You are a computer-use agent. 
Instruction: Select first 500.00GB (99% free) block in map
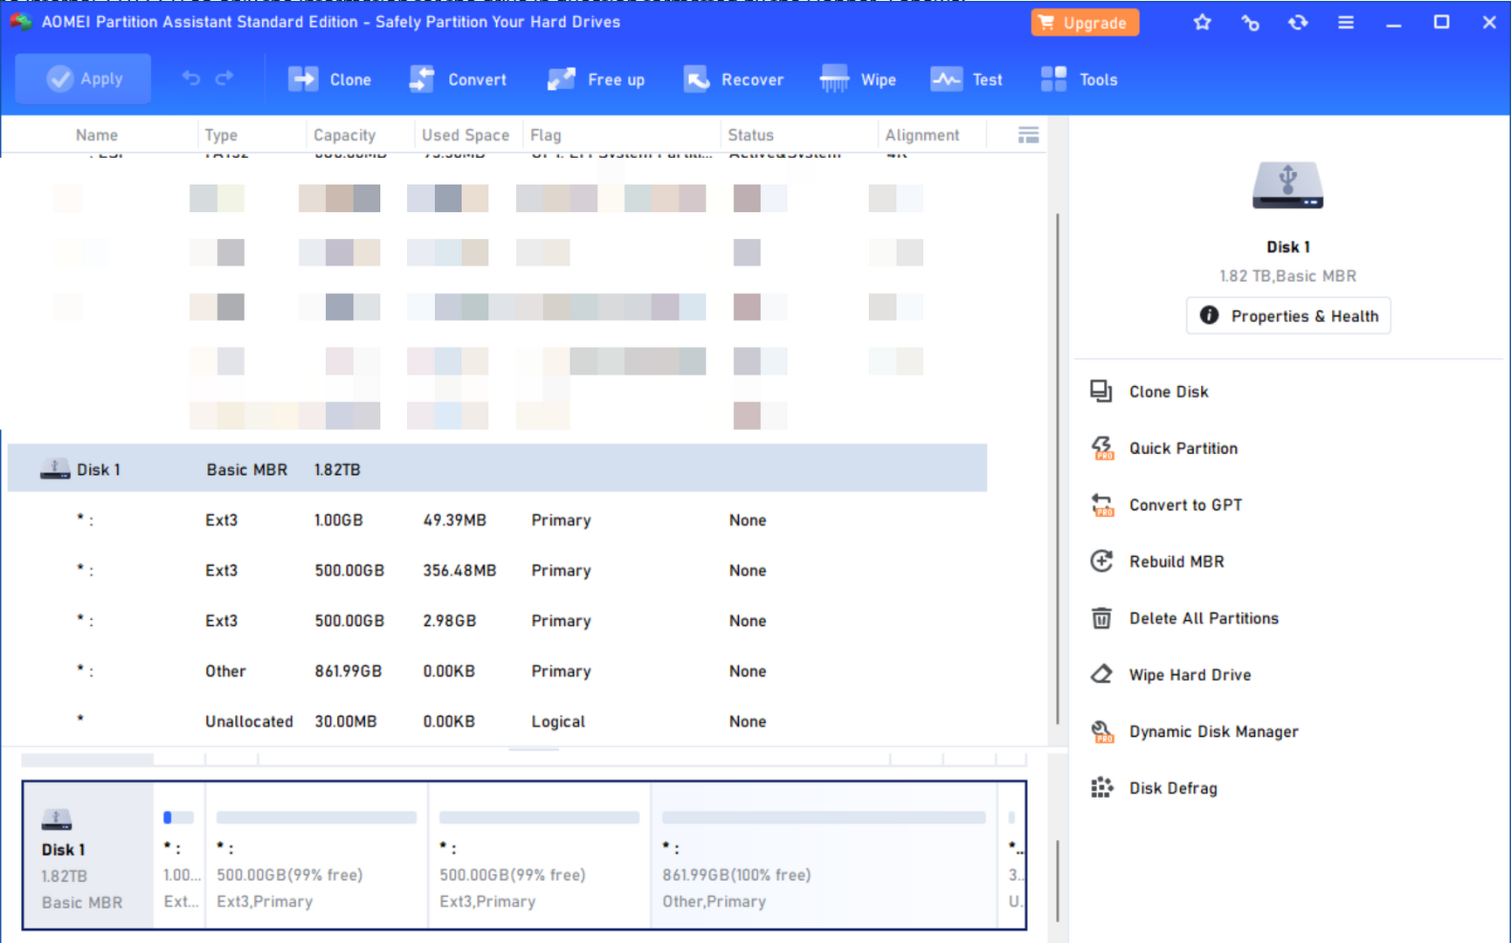tap(317, 856)
